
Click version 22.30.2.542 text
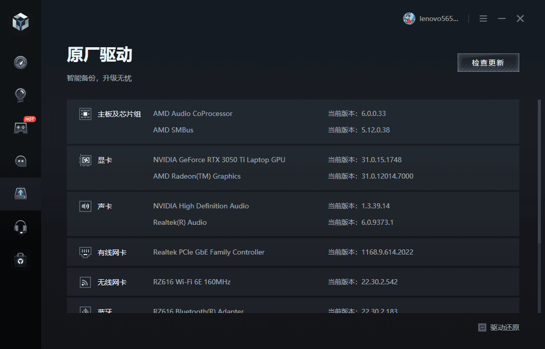point(379,282)
